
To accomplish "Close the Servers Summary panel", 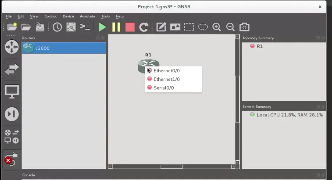I will [323, 107].
